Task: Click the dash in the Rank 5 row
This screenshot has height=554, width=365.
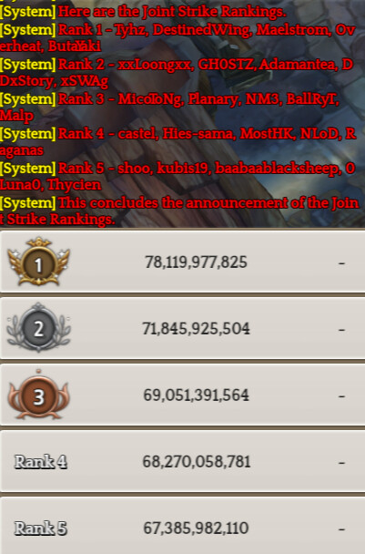Action: [x=341, y=529]
